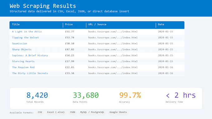Choose the JSON format chip
The width and height of the screenshot is (212, 119).
pos(72,112)
